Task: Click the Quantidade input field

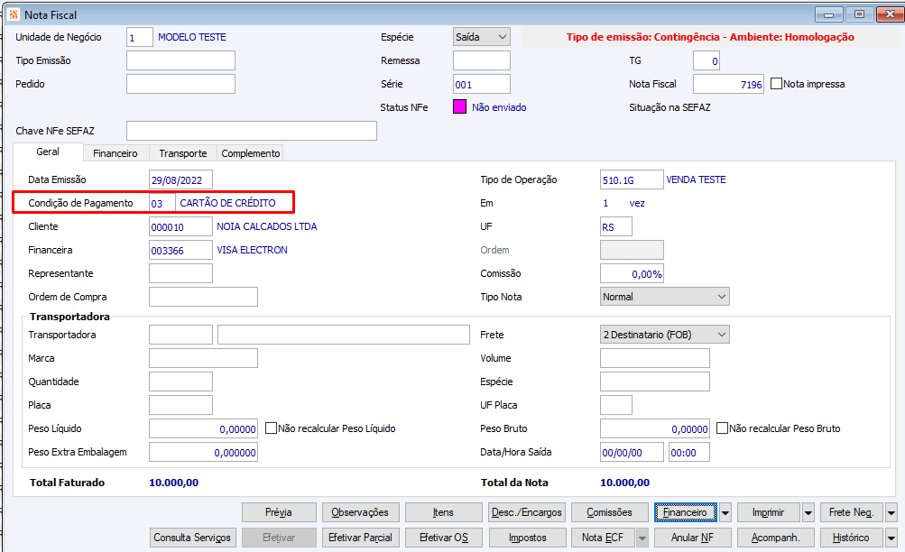Action: 180,382
